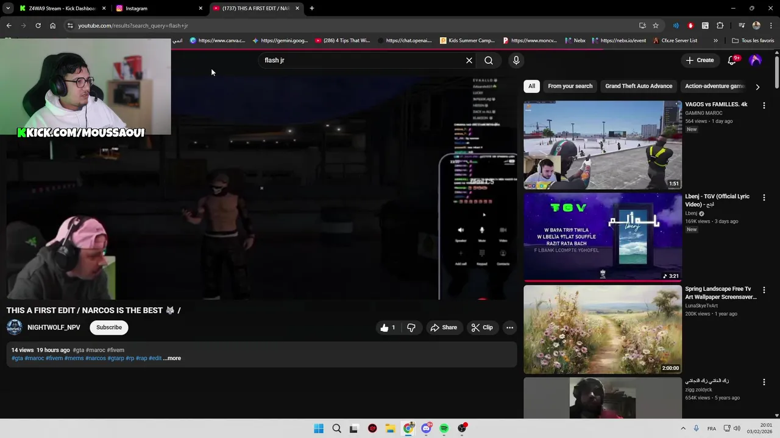Viewport: 780px width, 438px height.
Task: Open the Windows Start menu
Action: (x=319, y=429)
